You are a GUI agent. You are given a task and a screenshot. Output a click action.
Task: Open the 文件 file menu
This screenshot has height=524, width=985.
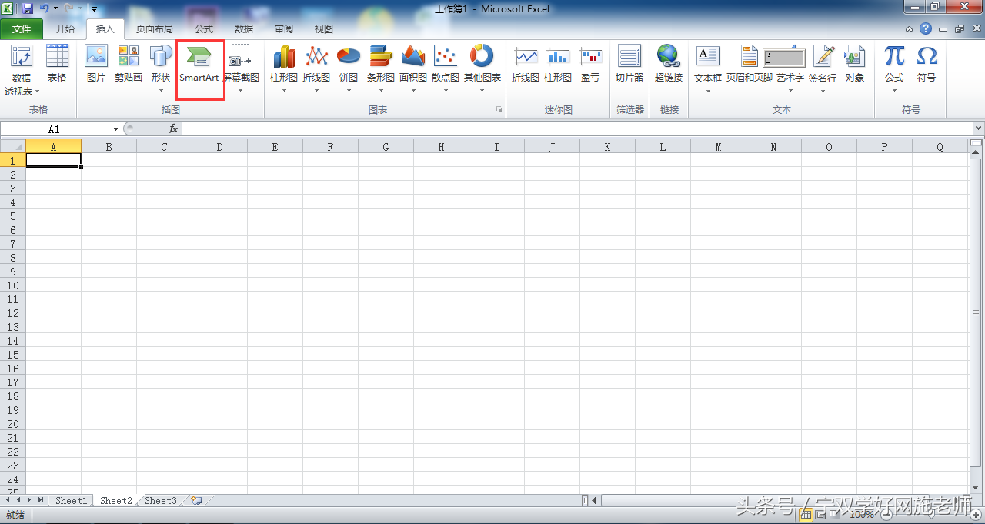click(22, 29)
